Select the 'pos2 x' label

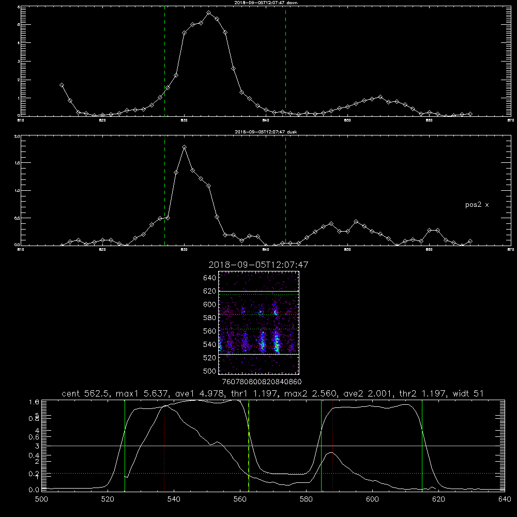coord(477,205)
